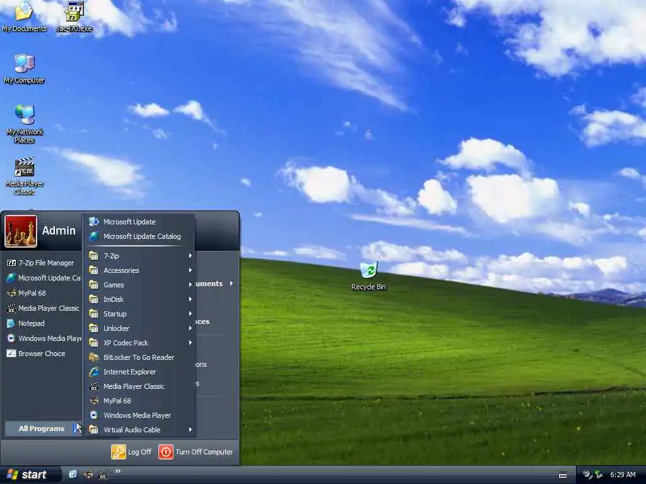Click the 6:29 AM clock

click(623, 475)
